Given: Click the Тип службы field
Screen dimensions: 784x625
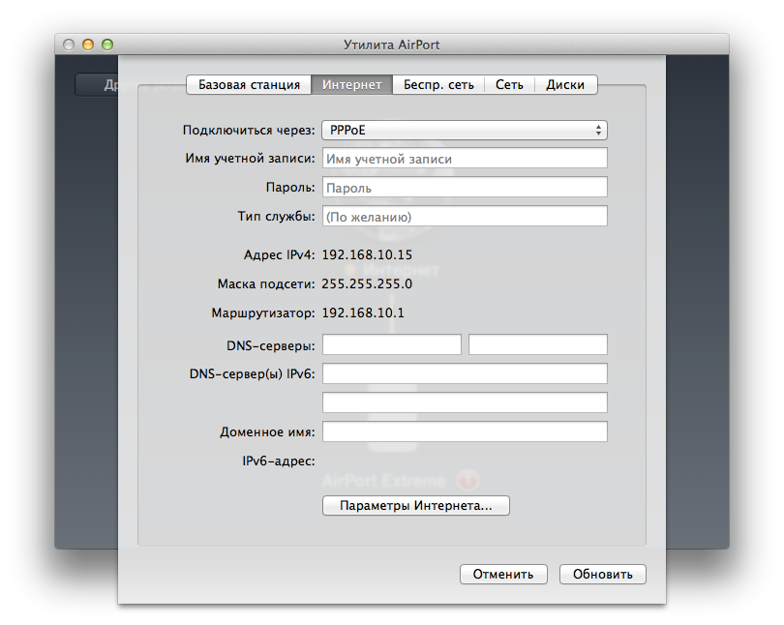Looking at the screenshot, I should click(465, 217).
